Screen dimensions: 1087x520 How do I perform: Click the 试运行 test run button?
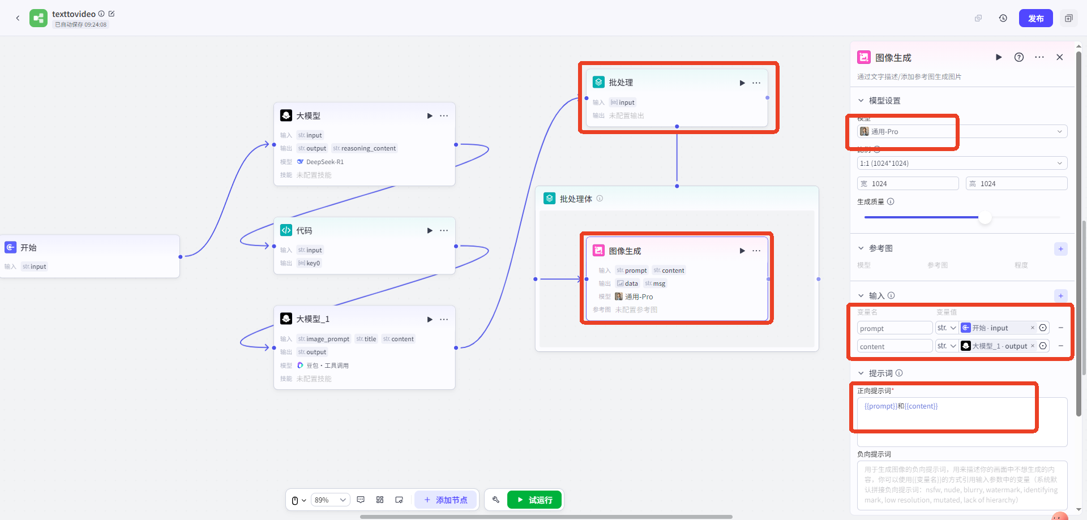coord(534,500)
